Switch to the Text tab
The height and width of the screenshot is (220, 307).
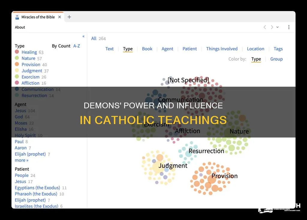click(109, 49)
